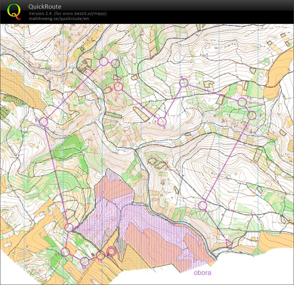Click the QuickRoute green Q logo

(14, 11)
